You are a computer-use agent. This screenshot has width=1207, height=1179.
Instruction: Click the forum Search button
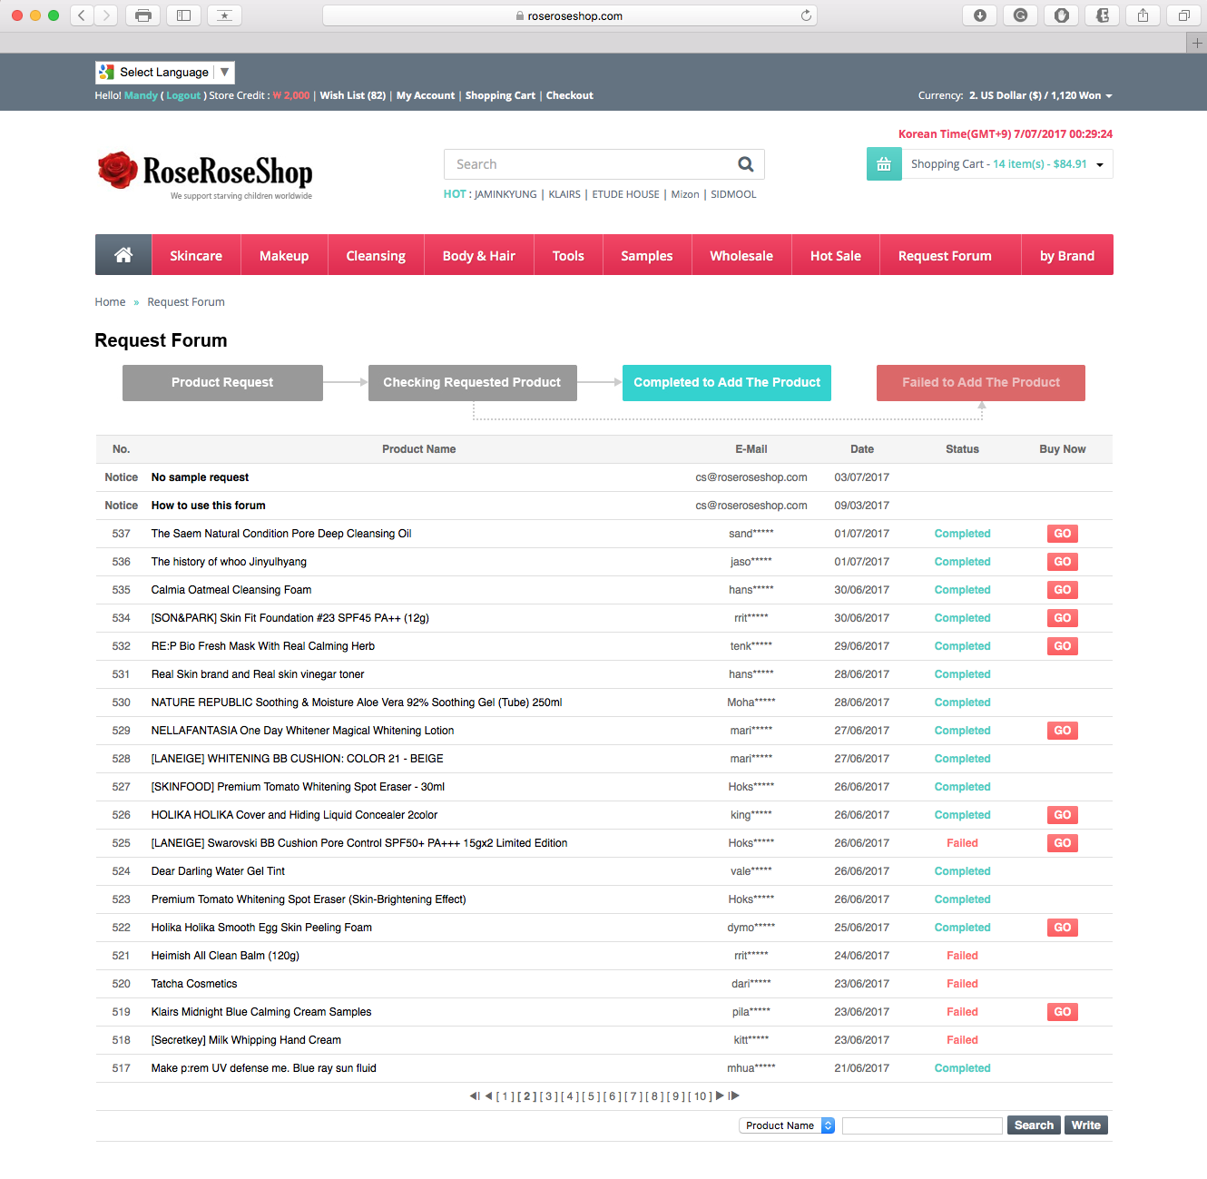(1034, 1125)
